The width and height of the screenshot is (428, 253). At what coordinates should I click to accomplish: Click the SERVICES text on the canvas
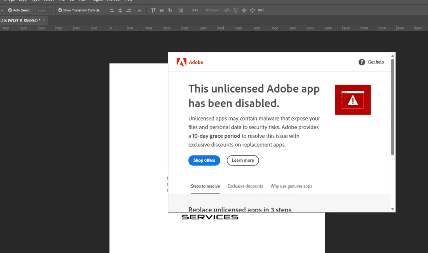point(210,217)
